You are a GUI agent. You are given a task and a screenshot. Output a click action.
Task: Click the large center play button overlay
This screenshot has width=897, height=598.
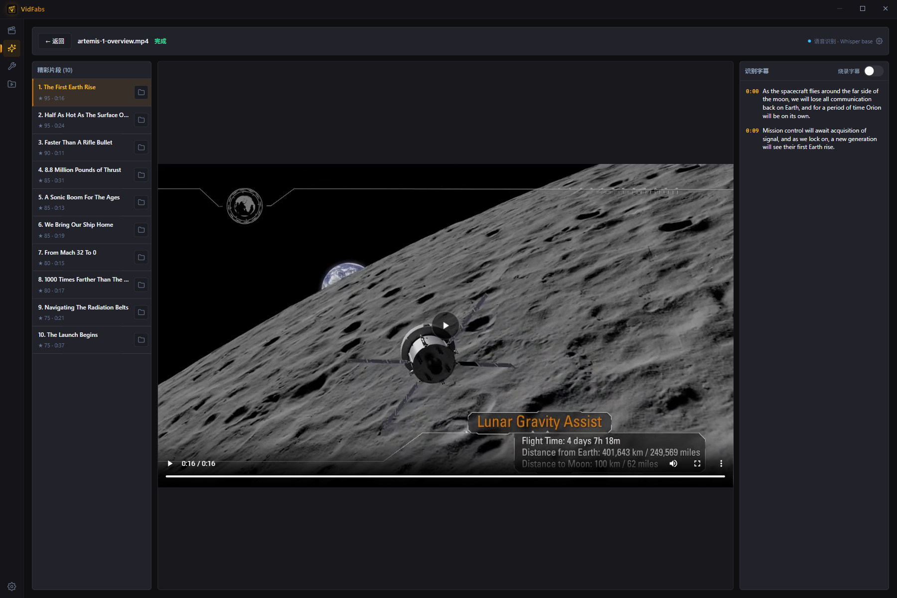446,325
